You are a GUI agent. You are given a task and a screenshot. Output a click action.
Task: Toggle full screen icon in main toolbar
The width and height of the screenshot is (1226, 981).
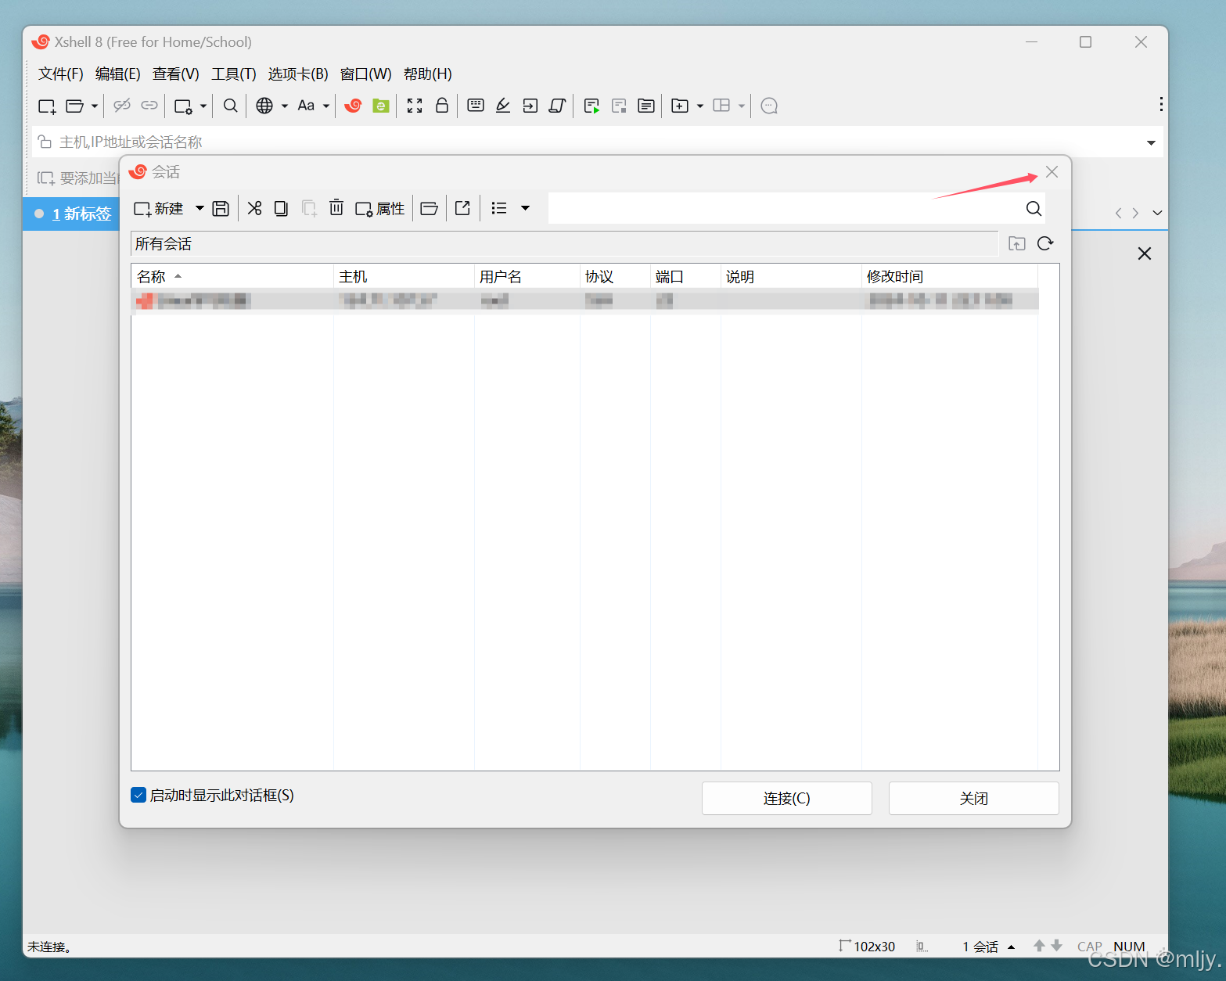[415, 106]
